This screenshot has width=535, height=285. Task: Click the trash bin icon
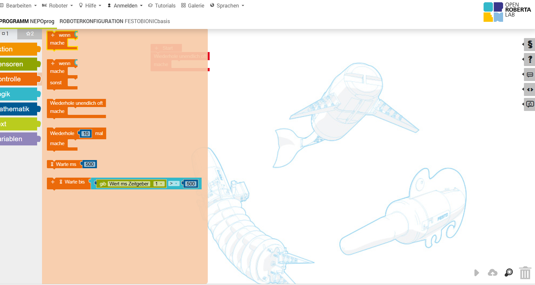coord(525,273)
